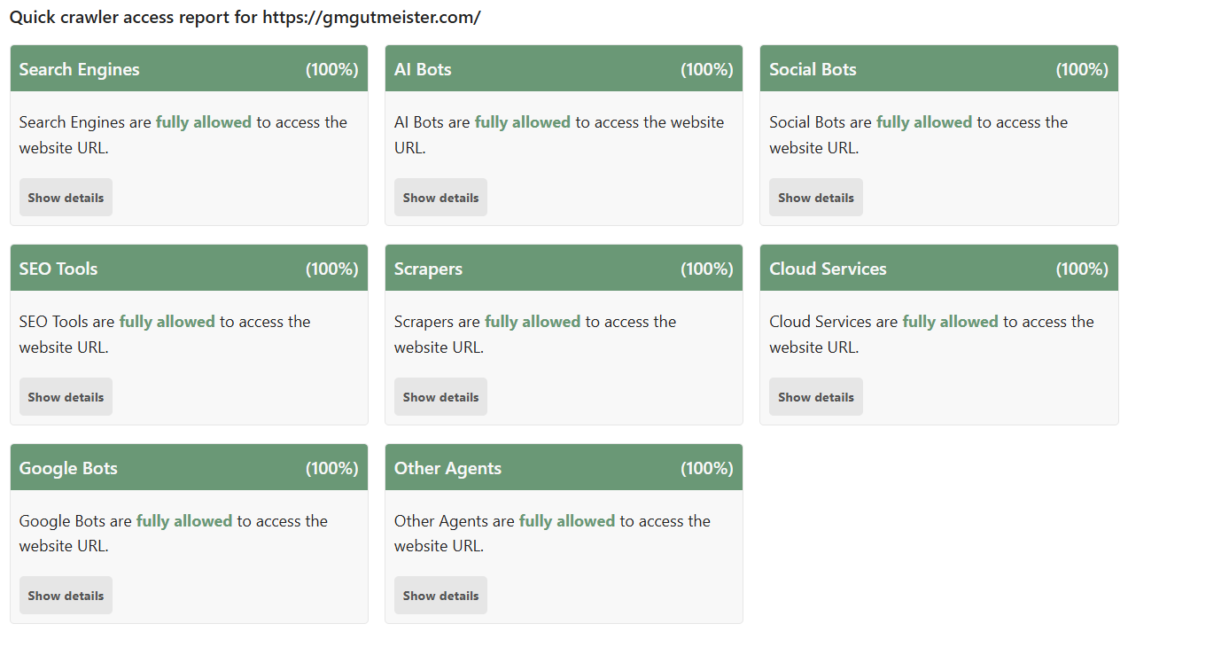Screen dimensions: 1229x663
Task: Click the Google Bots header title
Action: click(x=68, y=468)
